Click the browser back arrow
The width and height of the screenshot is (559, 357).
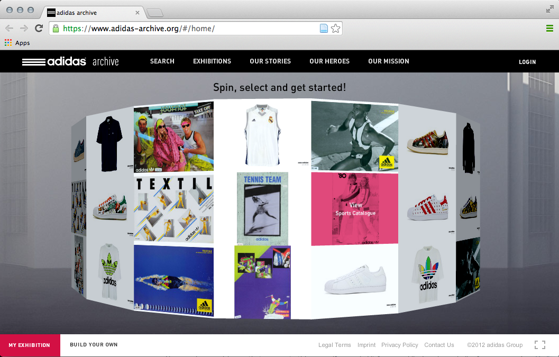point(9,29)
